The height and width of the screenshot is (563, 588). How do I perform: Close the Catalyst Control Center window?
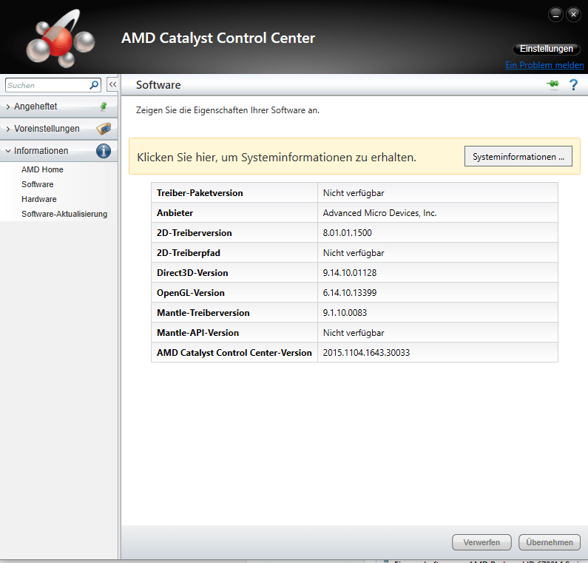[573, 15]
